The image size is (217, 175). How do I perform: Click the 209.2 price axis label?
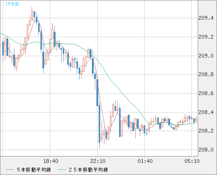coord(206,37)
